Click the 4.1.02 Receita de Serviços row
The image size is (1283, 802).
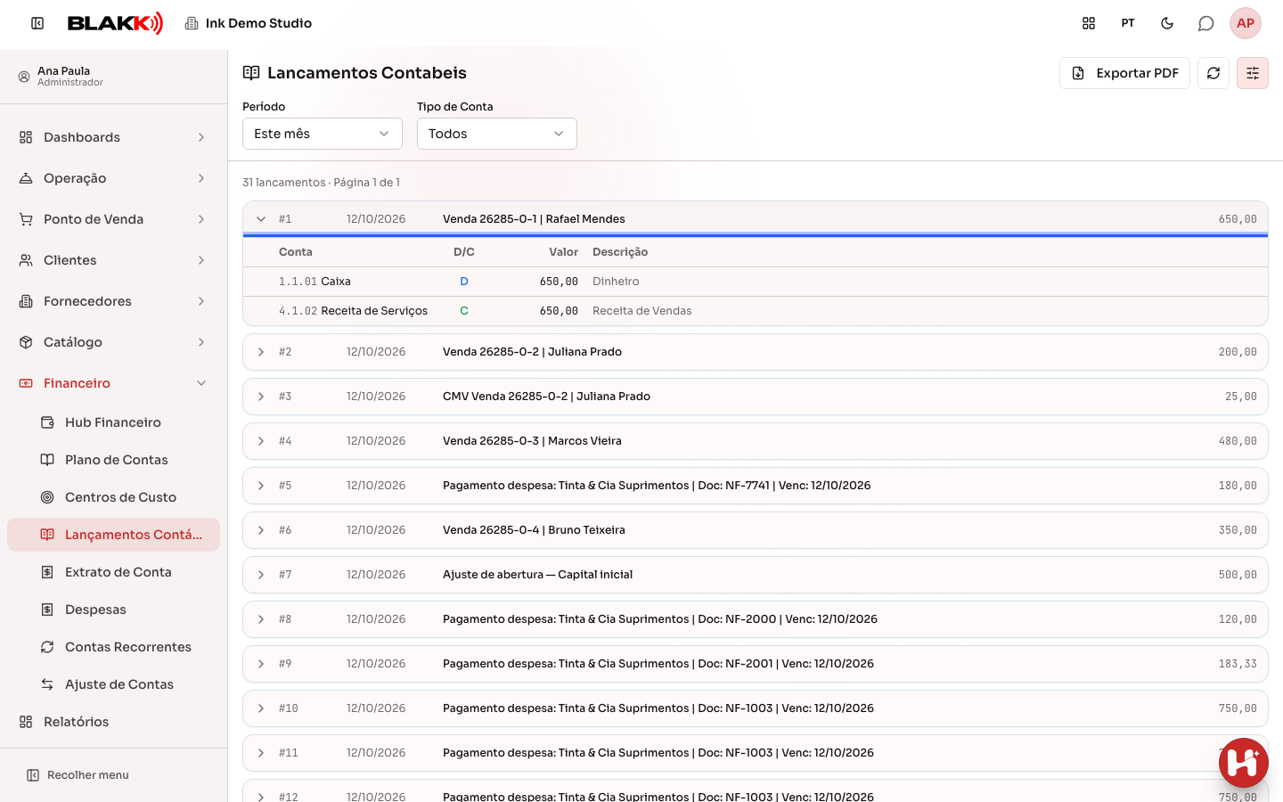(756, 311)
